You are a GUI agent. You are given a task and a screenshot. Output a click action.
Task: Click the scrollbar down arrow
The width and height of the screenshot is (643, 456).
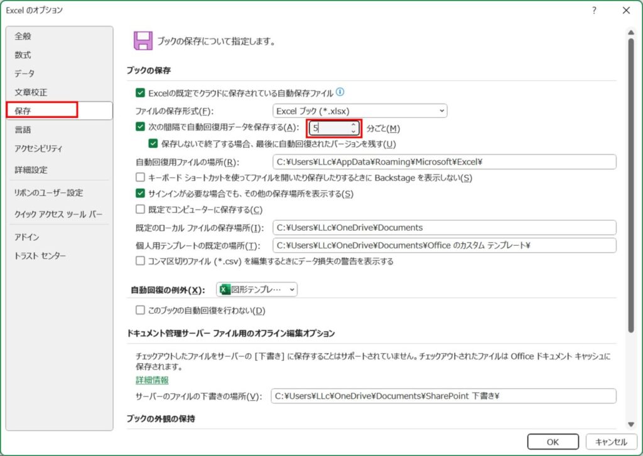631,425
